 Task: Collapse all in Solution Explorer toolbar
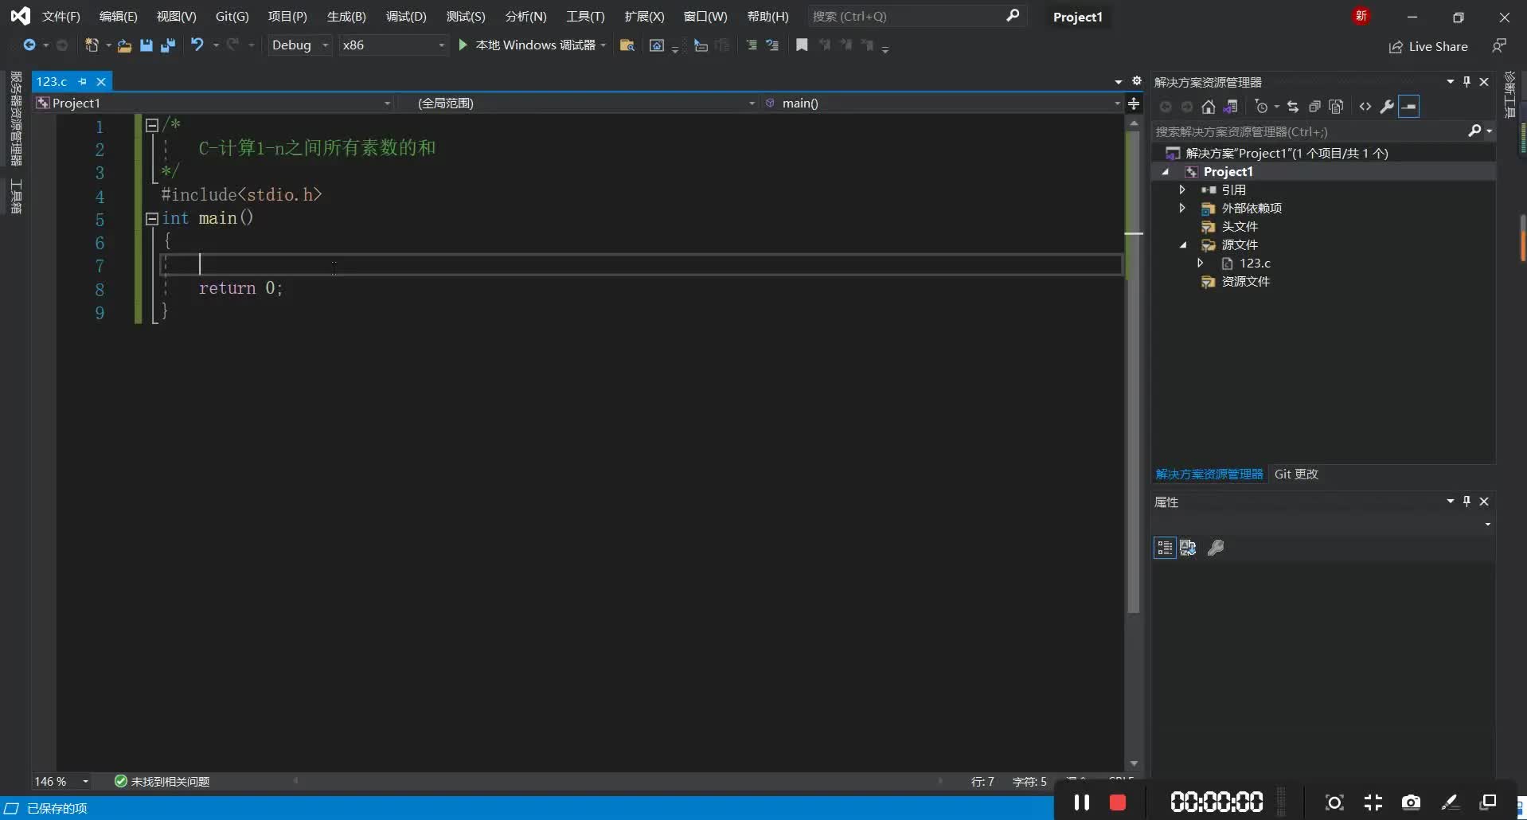[1314, 107]
